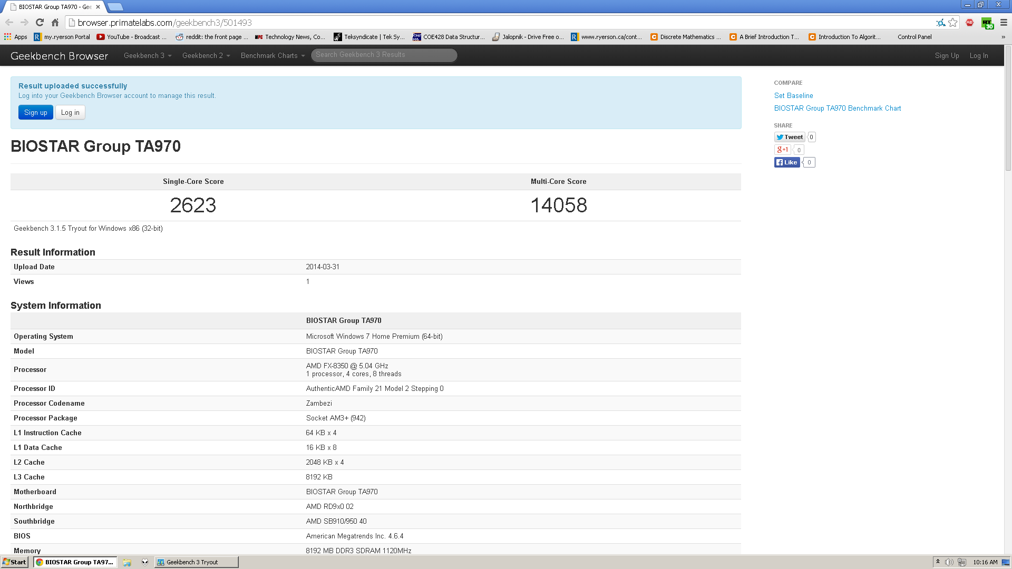Open A Brief Introduction bookmark

click(x=764, y=37)
